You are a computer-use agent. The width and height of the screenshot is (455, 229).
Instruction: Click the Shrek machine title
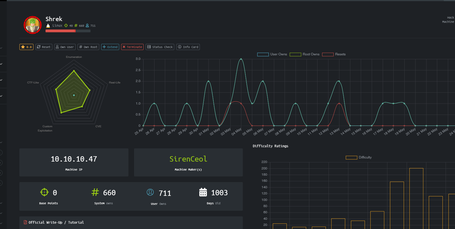(54, 19)
